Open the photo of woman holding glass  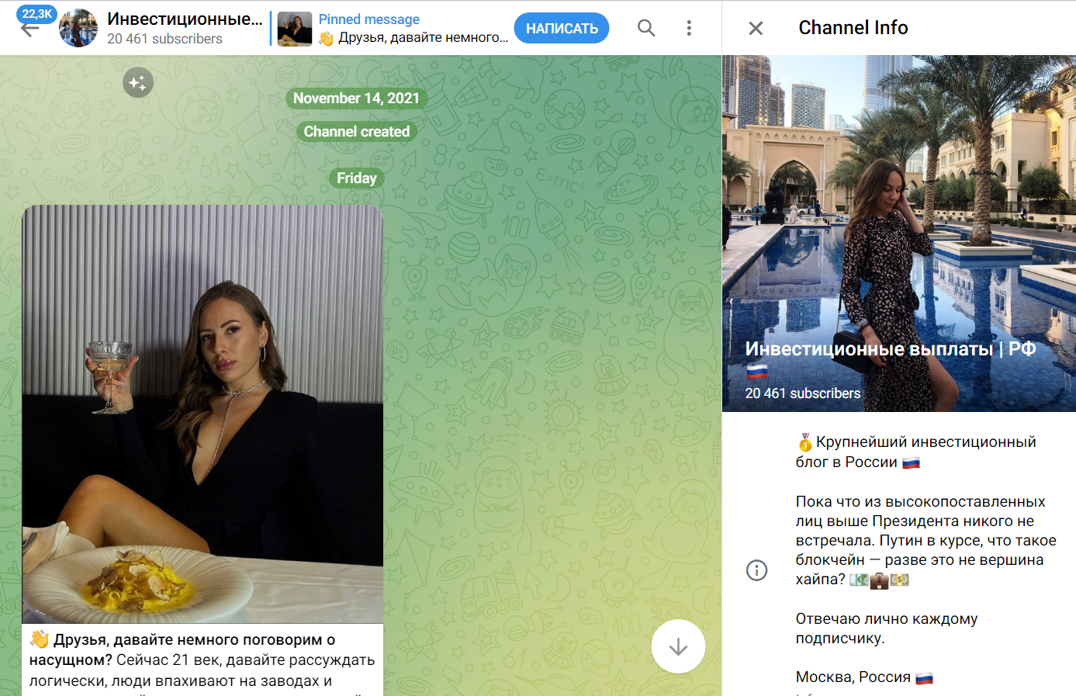(202, 414)
